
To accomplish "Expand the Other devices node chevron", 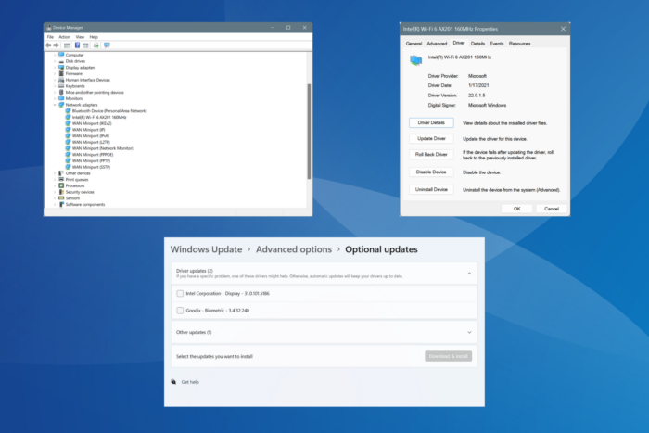I will pos(54,173).
